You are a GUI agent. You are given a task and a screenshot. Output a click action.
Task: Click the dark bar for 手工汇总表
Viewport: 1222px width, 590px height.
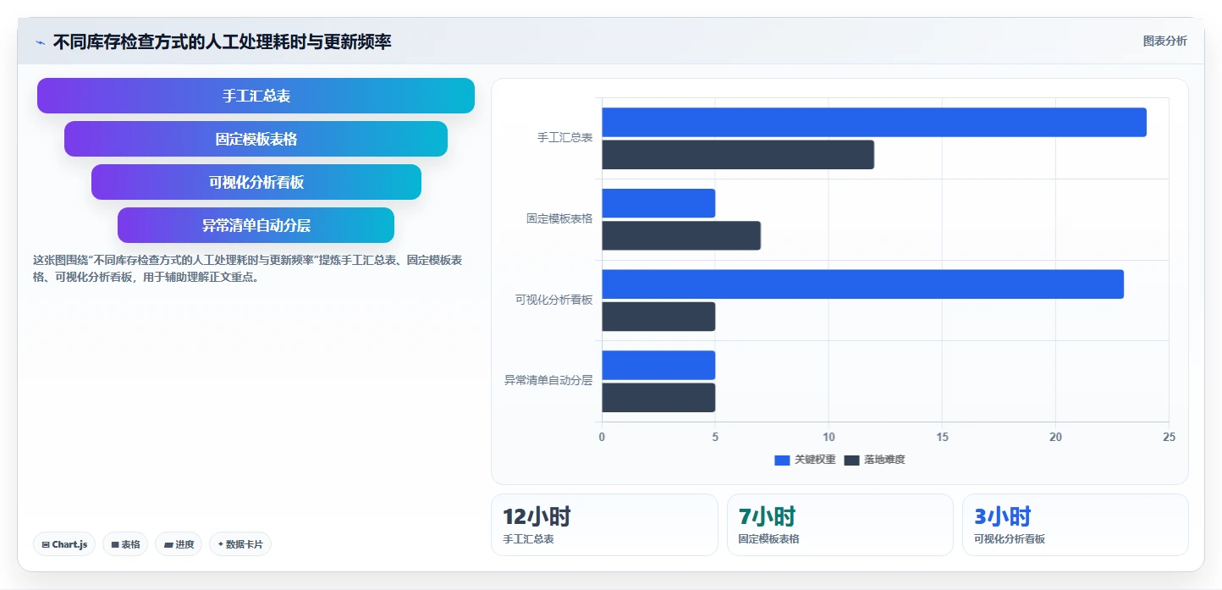738,155
